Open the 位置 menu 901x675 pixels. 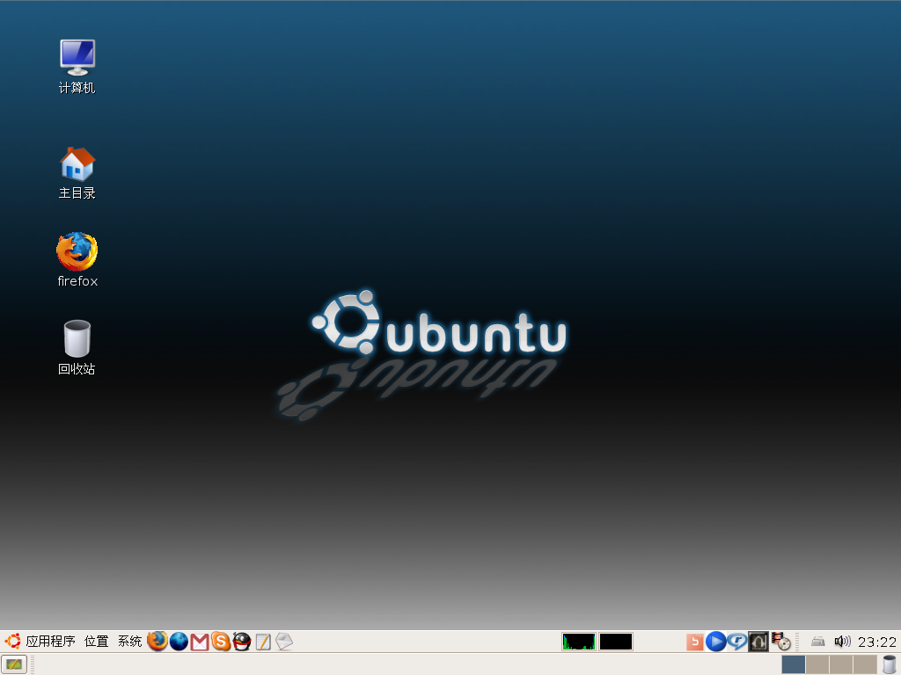coord(96,641)
